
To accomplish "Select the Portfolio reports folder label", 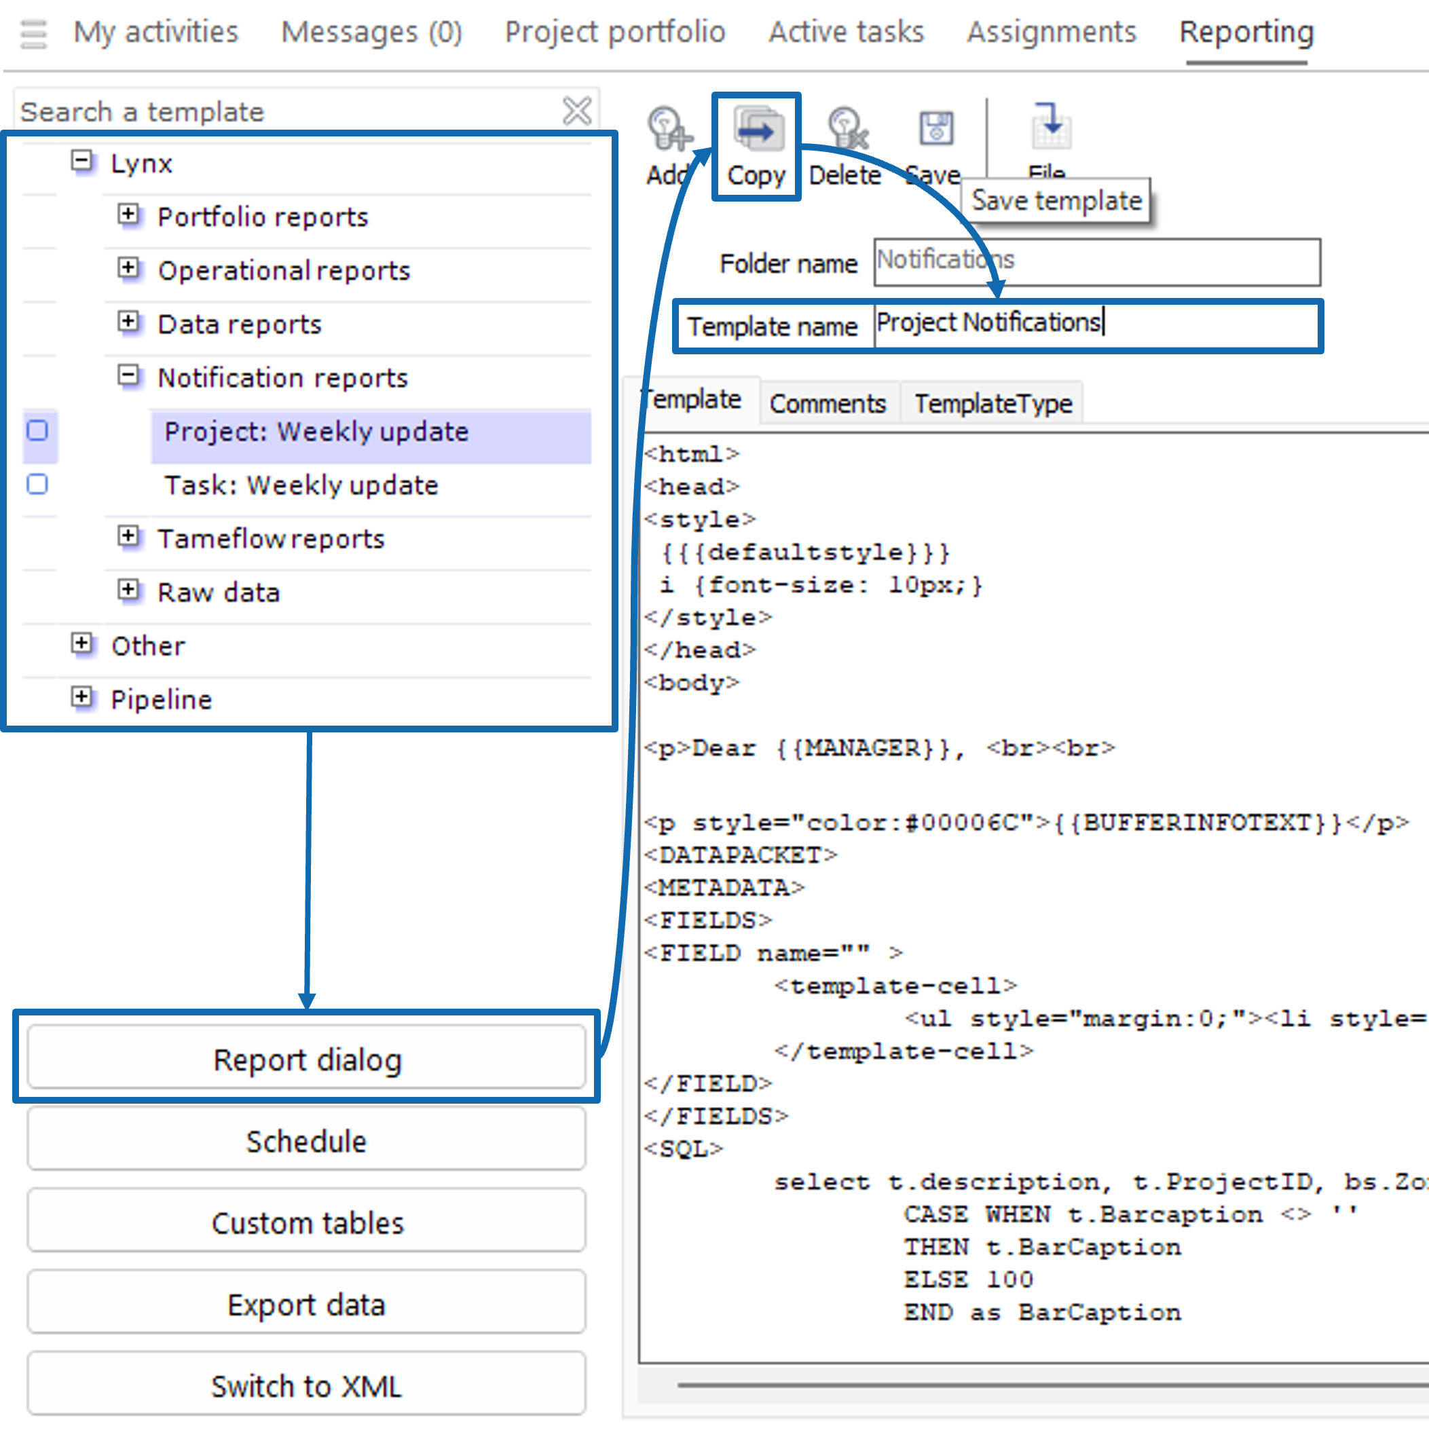I will (x=263, y=217).
